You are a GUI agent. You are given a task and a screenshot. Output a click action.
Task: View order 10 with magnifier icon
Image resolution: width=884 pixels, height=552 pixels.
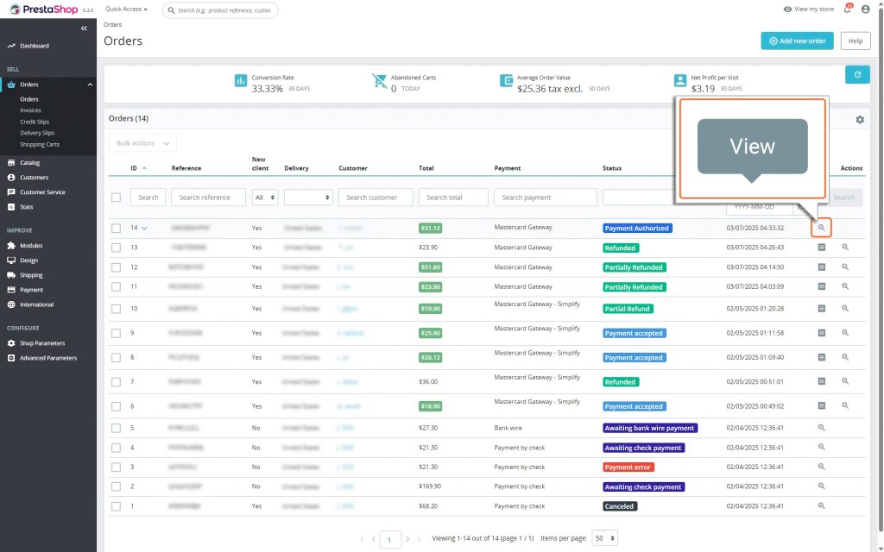click(845, 309)
